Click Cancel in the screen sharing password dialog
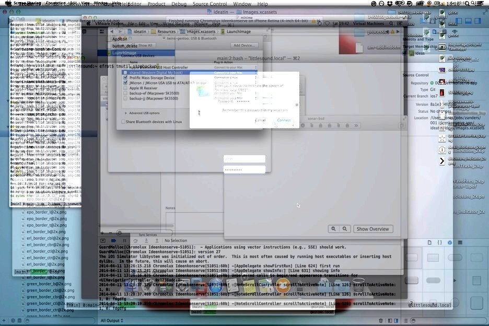This screenshot has width=489, height=326. click(260, 120)
